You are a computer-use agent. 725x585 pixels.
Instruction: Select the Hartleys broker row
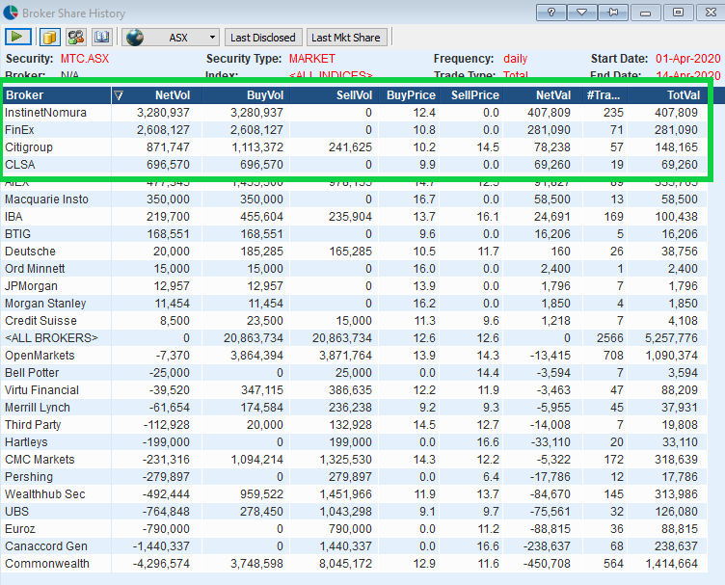(355, 442)
